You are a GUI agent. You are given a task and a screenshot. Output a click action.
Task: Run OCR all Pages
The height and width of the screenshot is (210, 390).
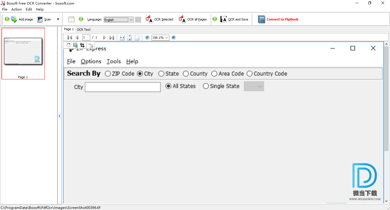[x=193, y=19]
